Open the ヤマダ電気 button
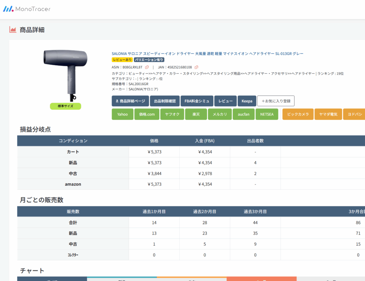This screenshot has height=281, width=365. (328, 114)
